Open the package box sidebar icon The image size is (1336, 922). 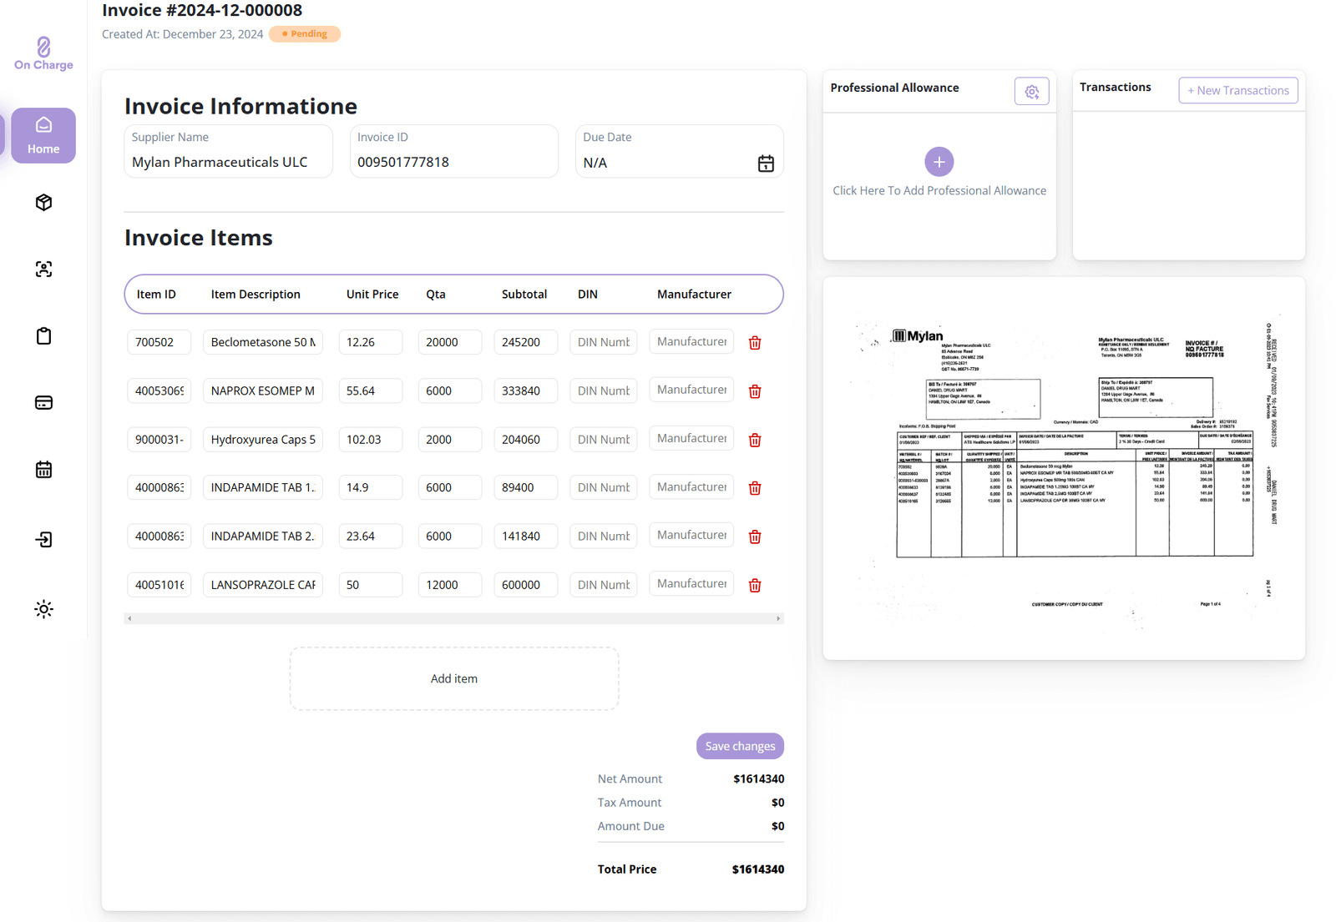coord(43,203)
